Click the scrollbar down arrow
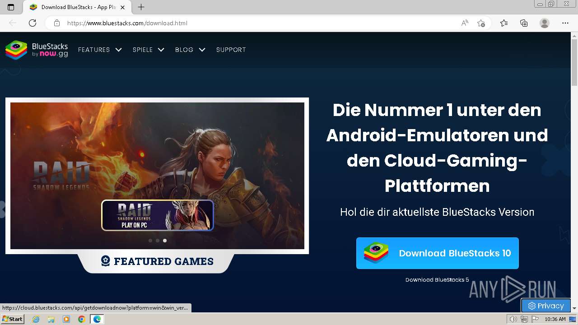The width and height of the screenshot is (578, 325). (x=574, y=308)
